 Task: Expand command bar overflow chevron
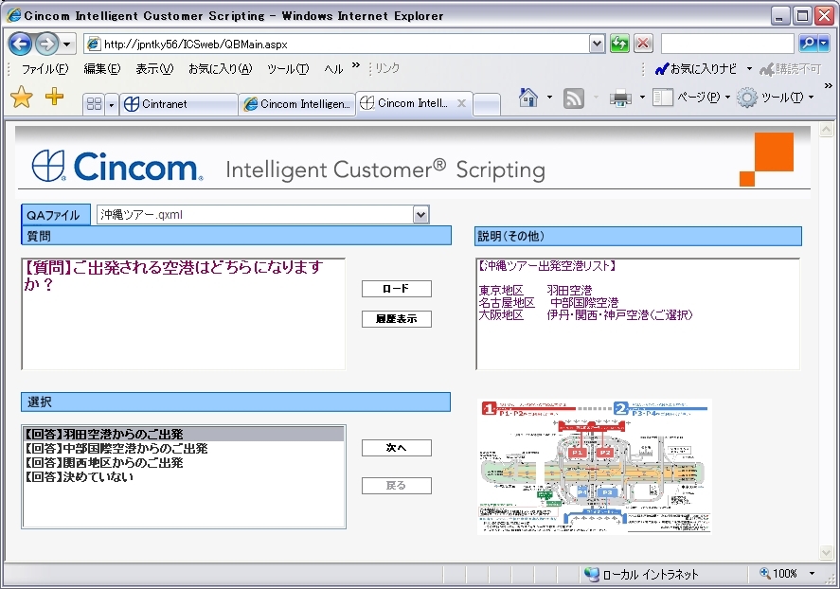(x=829, y=85)
